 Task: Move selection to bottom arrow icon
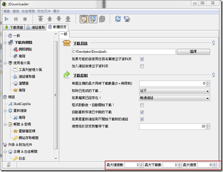click(68, 19)
